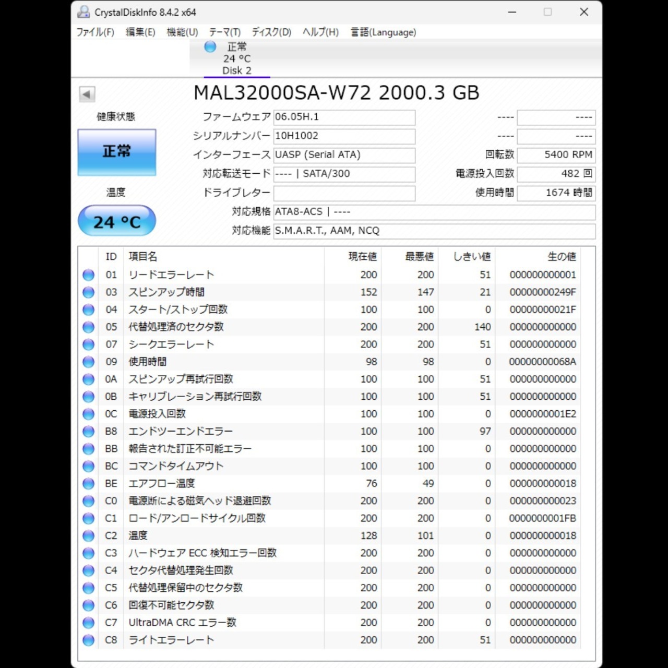Click the ファームウェア field 06.05H.1

(344, 117)
